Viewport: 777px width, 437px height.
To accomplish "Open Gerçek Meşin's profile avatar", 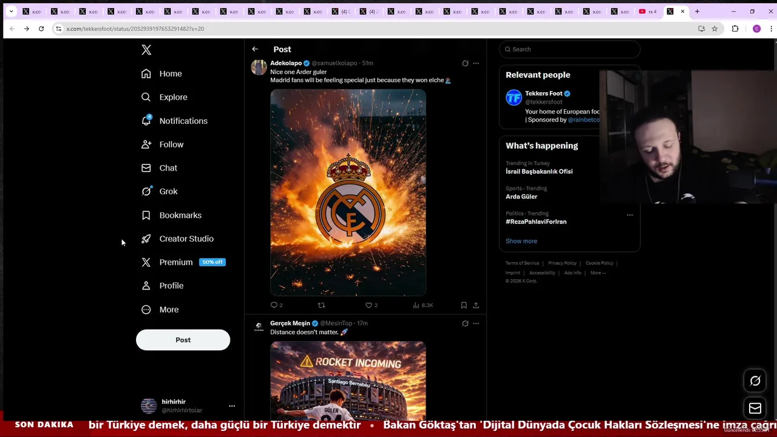I will coord(259,327).
